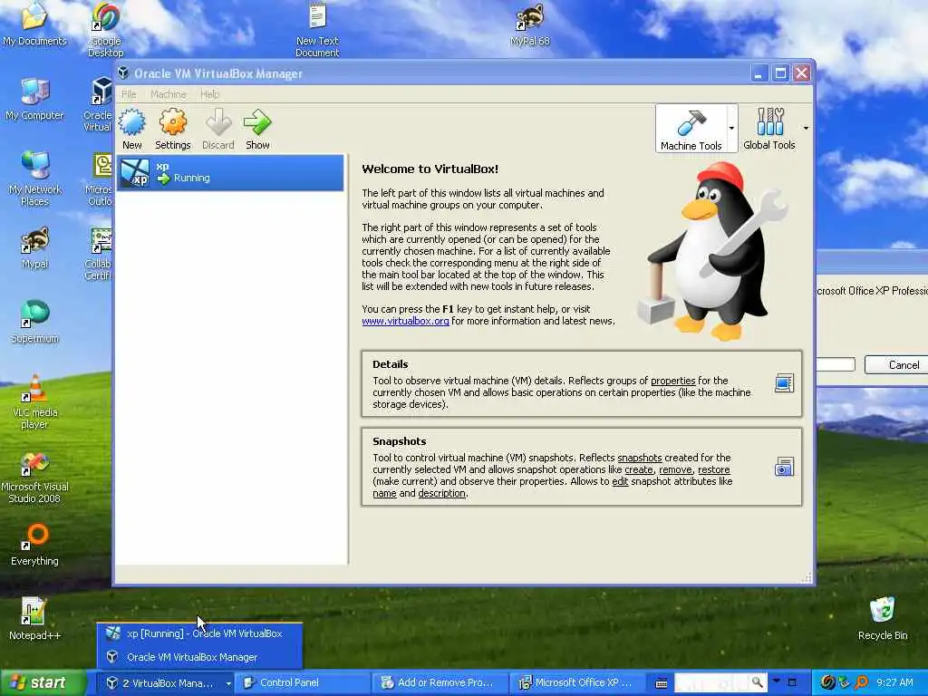Click the Google Desktop search box in taskbar
Viewport: 928px width, 696px height.
point(710,683)
